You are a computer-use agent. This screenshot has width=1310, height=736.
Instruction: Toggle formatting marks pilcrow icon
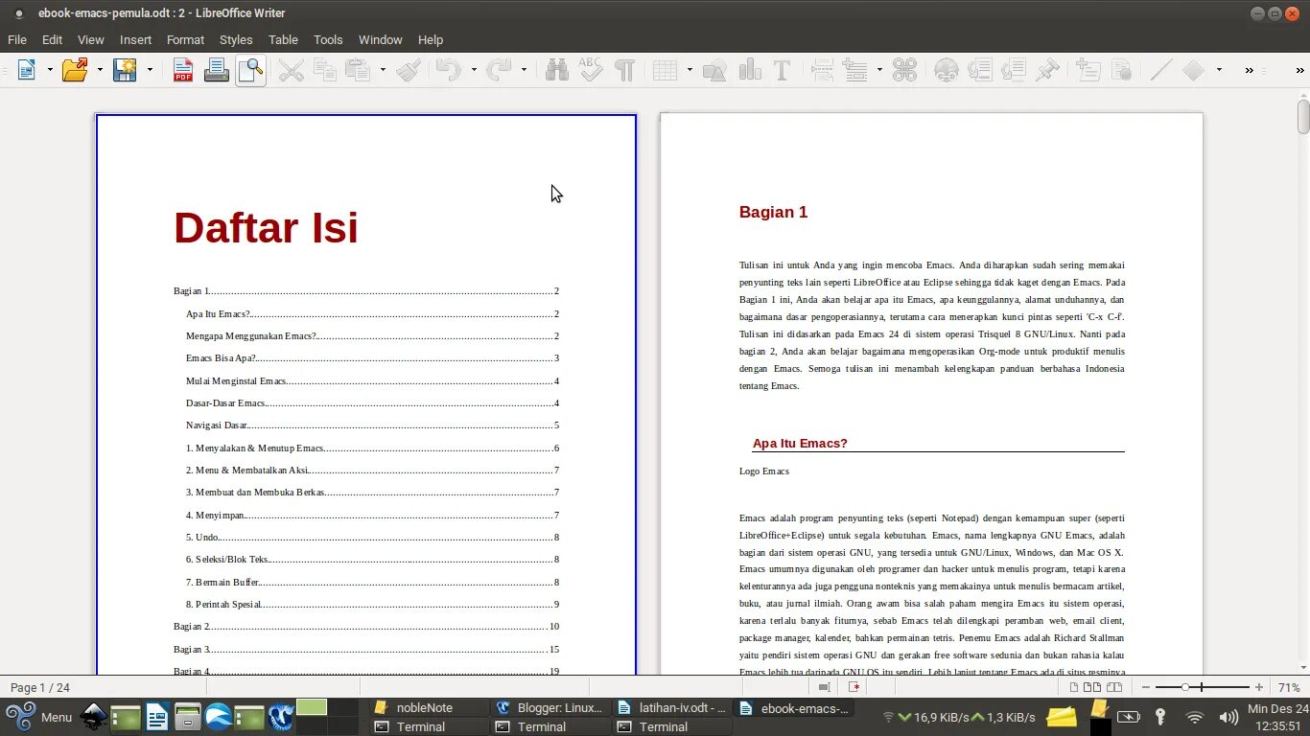pyautogui.click(x=625, y=70)
